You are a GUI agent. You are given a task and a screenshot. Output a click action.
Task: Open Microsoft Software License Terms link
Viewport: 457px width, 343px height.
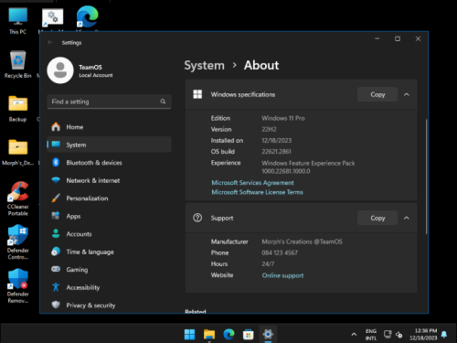[257, 192]
